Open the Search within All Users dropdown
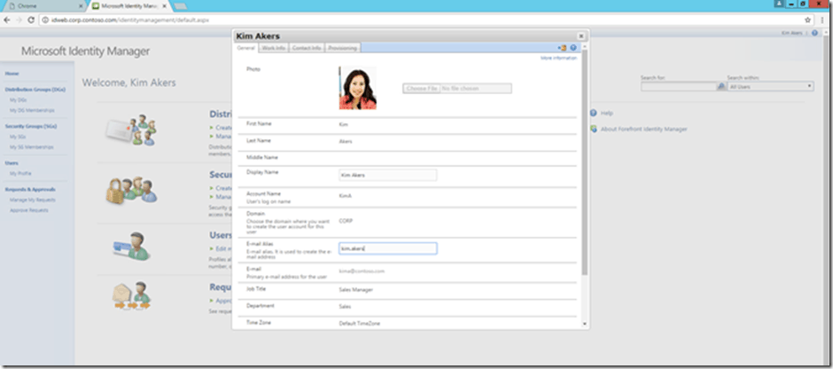 click(770, 86)
